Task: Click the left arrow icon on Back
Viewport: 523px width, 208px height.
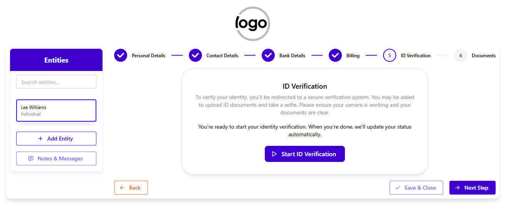Action: [x=122, y=188]
